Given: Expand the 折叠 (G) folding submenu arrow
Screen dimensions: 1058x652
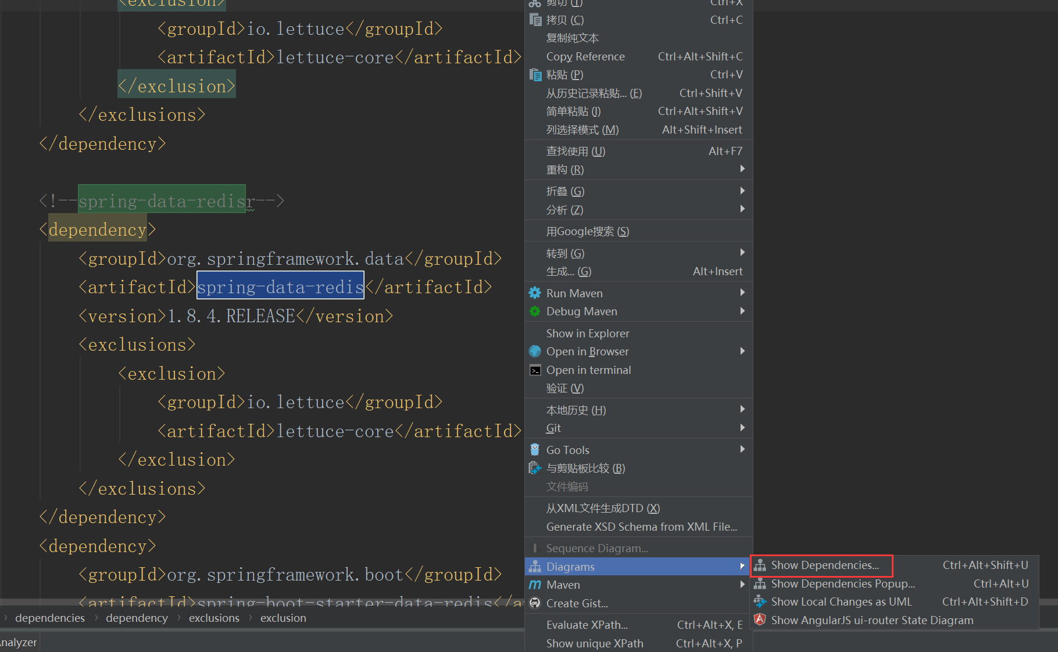Looking at the screenshot, I should point(742,190).
